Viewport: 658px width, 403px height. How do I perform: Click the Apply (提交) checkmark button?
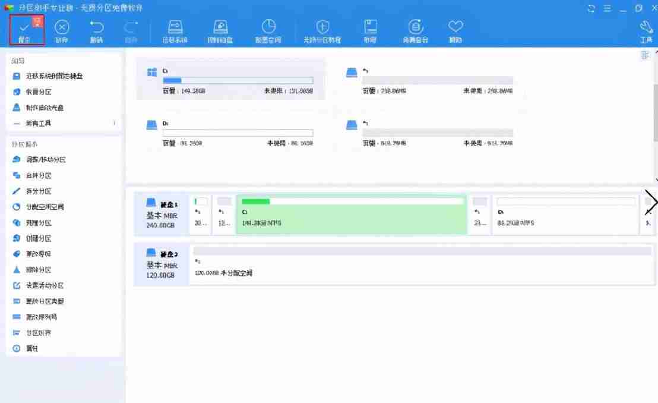click(x=27, y=30)
